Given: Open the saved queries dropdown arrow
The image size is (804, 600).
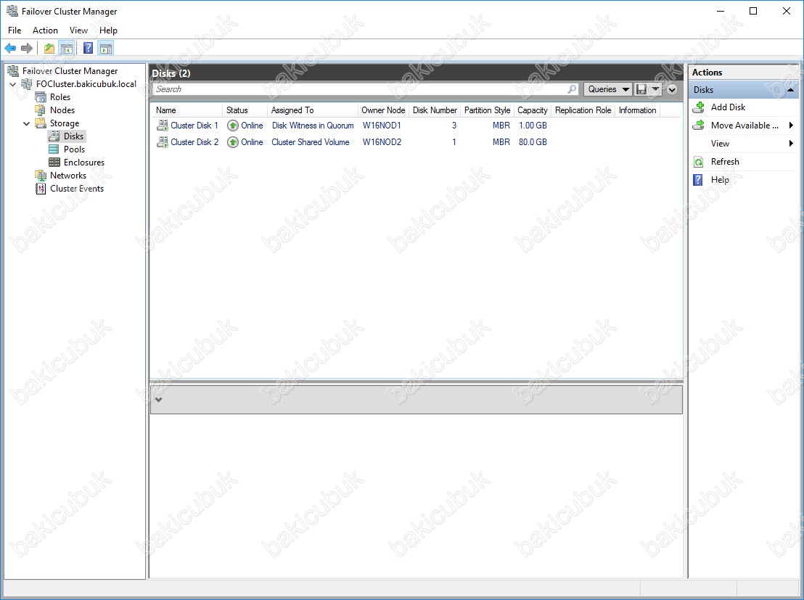Looking at the screenshot, I should [x=655, y=89].
